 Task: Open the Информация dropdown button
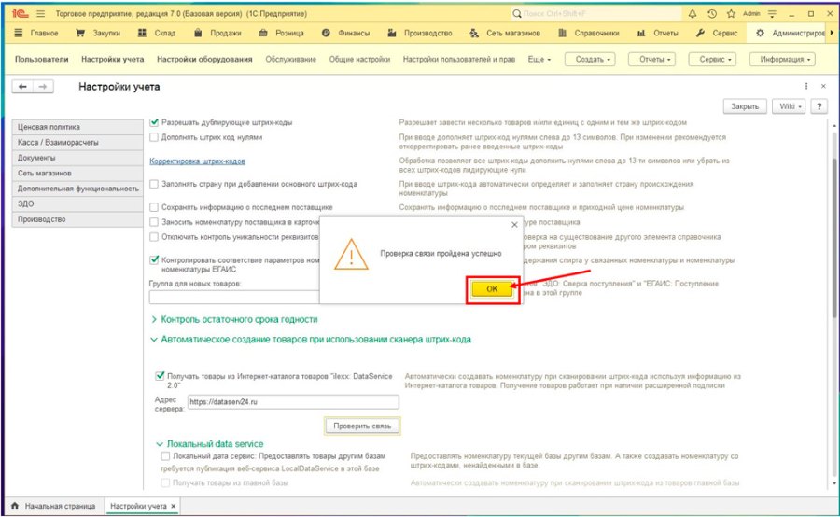tap(782, 60)
